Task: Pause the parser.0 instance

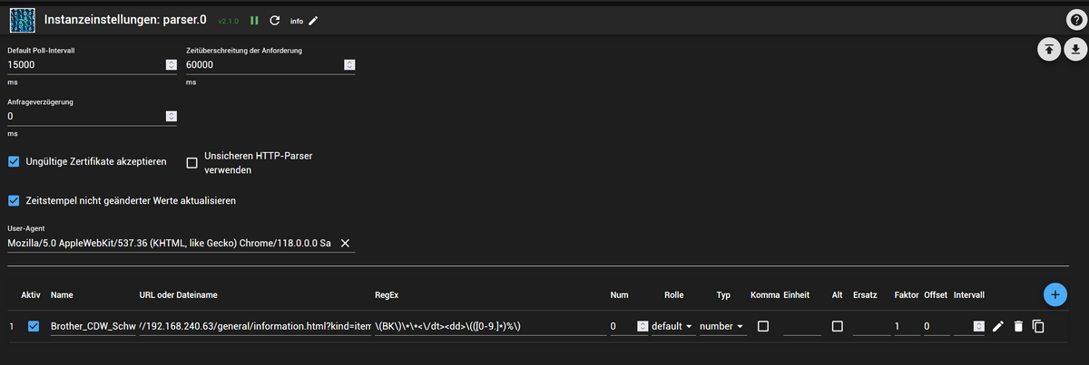Action: coord(255,21)
